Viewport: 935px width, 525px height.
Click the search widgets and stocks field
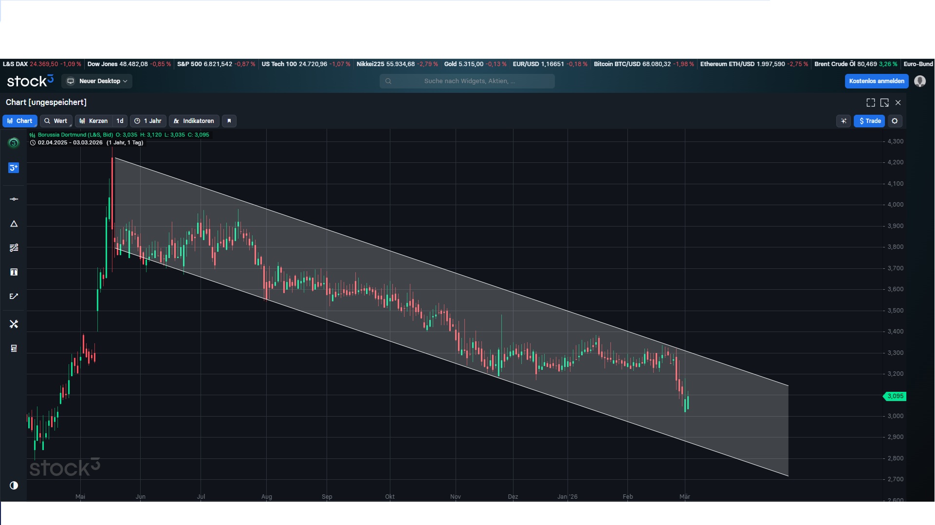pos(467,81)
